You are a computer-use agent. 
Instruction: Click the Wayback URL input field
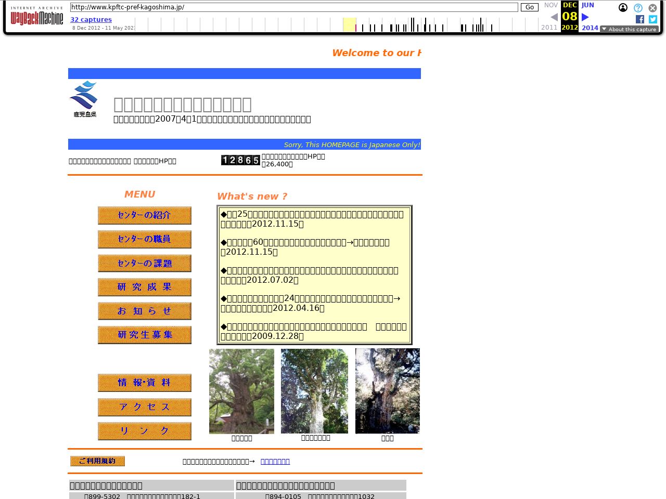[294, 7]
